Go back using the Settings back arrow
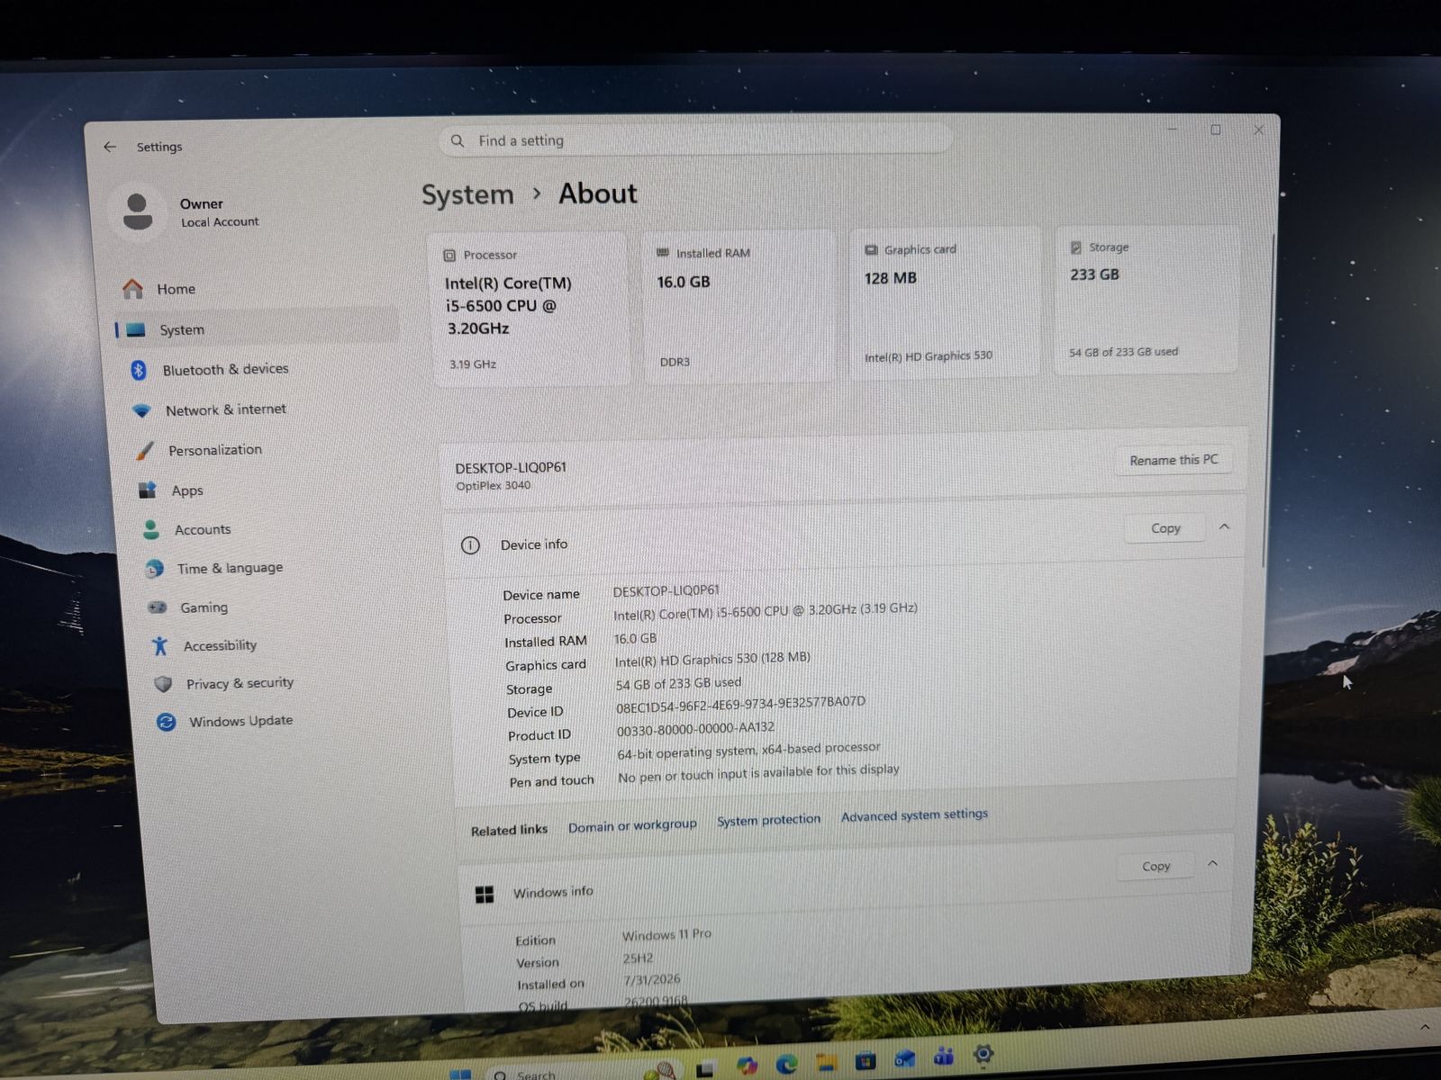The width and height of the screenshot is (1441, 1080). pos(110,147)
